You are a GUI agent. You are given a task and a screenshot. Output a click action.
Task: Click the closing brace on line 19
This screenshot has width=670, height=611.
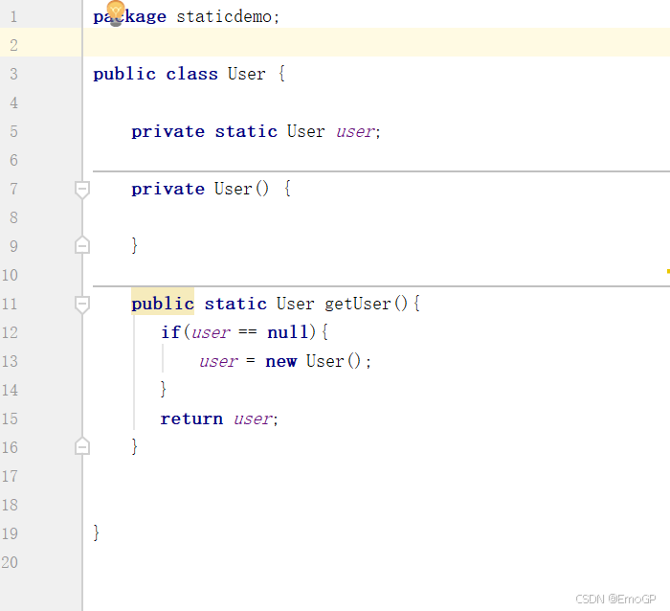(96, 533)
